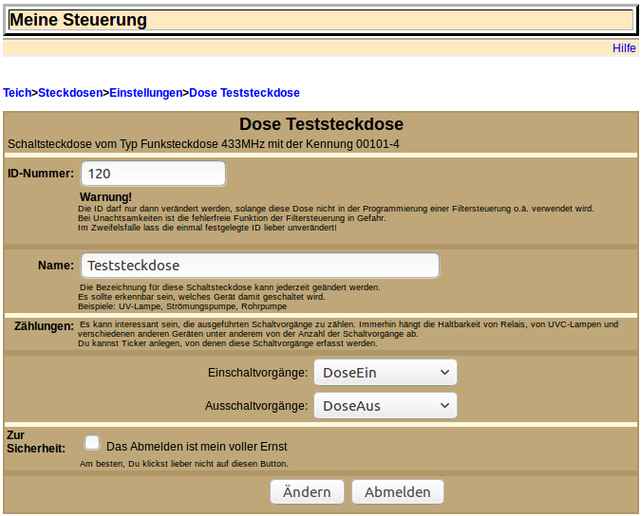Open the Hilfe link
This screenshot has height=516, width=641.
coord(624,48)
